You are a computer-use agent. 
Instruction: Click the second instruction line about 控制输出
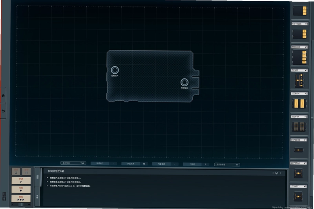point(66,182)
